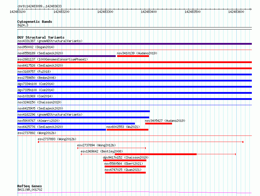The width and height of the screenshot is (260, 196).
Task: Select nsv6425776 (Sedlazeck2020) label
Action: (40, 127)
